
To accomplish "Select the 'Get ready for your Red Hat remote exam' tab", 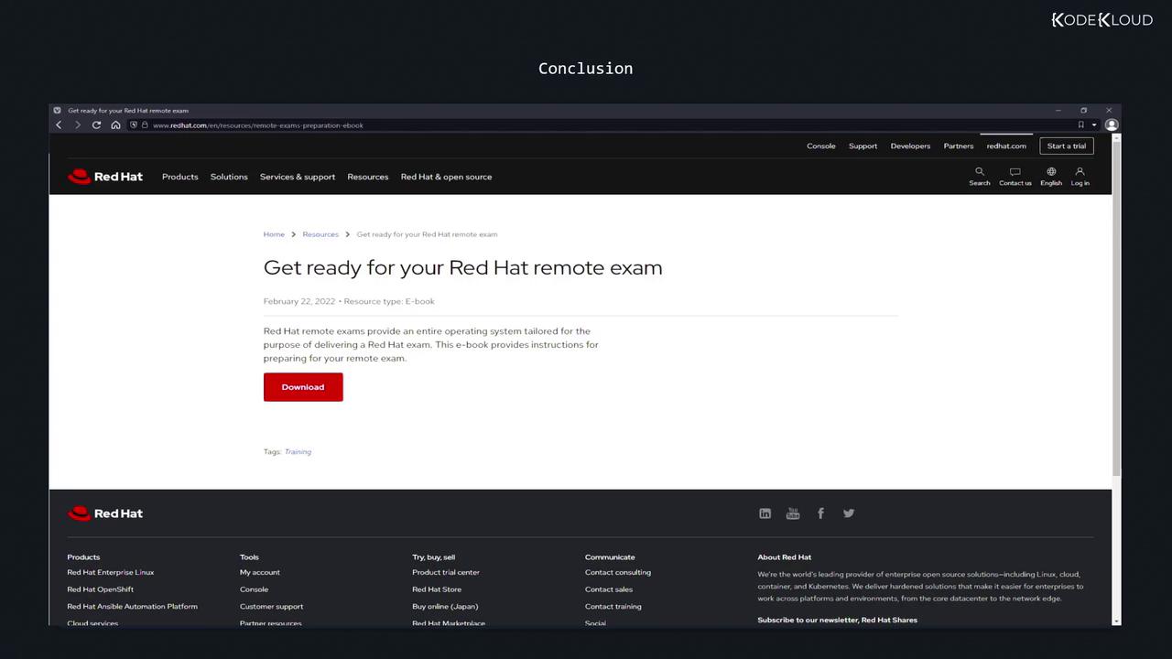I will [128, 111].
